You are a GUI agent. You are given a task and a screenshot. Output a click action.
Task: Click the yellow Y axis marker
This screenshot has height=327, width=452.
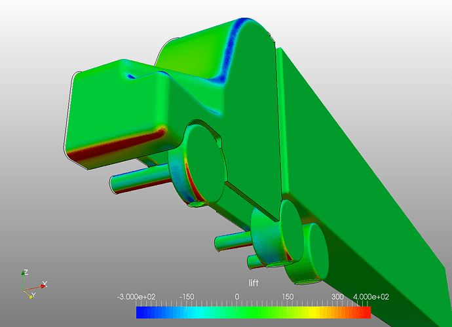pyautogui.click(x=31, y=297)
